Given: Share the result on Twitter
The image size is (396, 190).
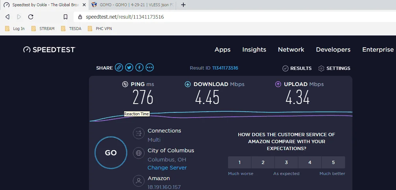Looking at the screenshot, I should coord(129,67).
